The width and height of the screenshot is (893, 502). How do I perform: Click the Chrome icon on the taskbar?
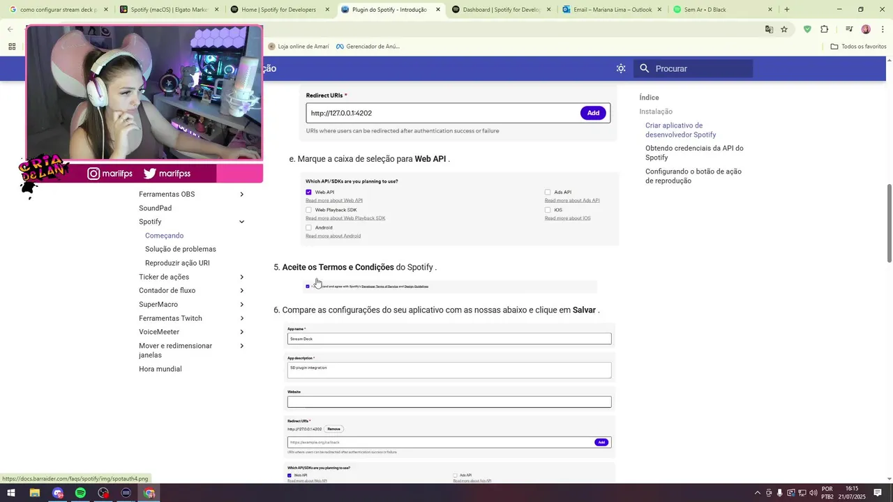tap(149, 493)
